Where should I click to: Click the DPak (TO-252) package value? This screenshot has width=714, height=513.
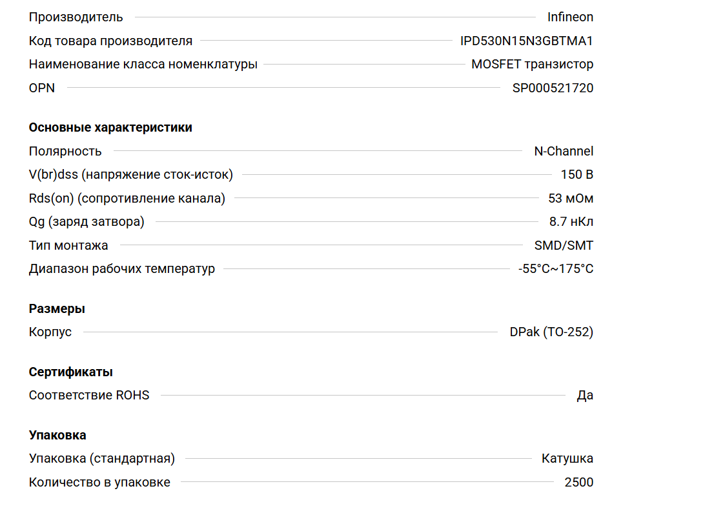[x=551, y=332]
